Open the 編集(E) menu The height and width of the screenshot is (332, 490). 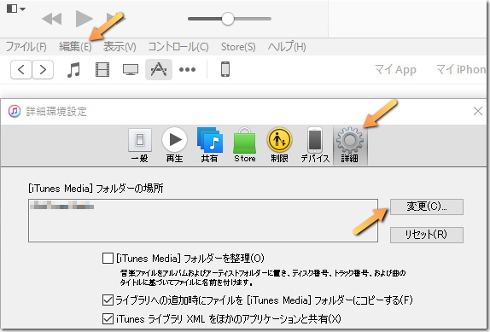(x=75, y=47)
